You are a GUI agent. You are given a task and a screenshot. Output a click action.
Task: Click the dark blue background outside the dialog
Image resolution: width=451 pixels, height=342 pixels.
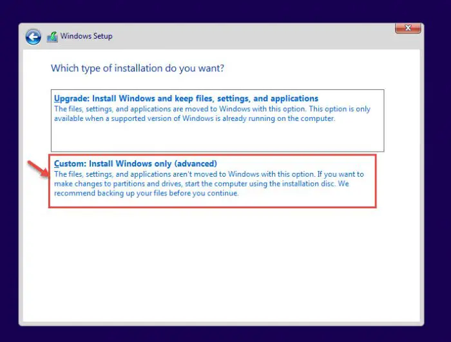click(x=224, y=11)
